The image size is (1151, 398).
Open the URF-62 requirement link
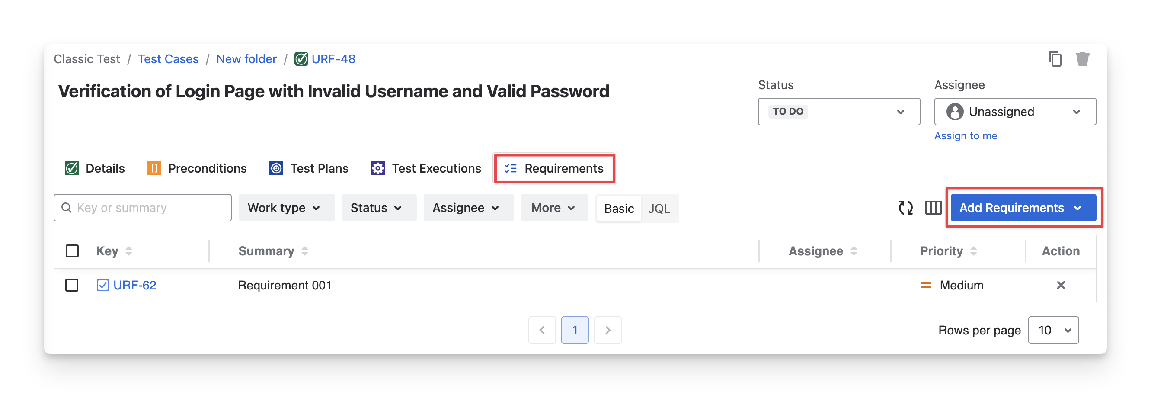pos(134,285)
